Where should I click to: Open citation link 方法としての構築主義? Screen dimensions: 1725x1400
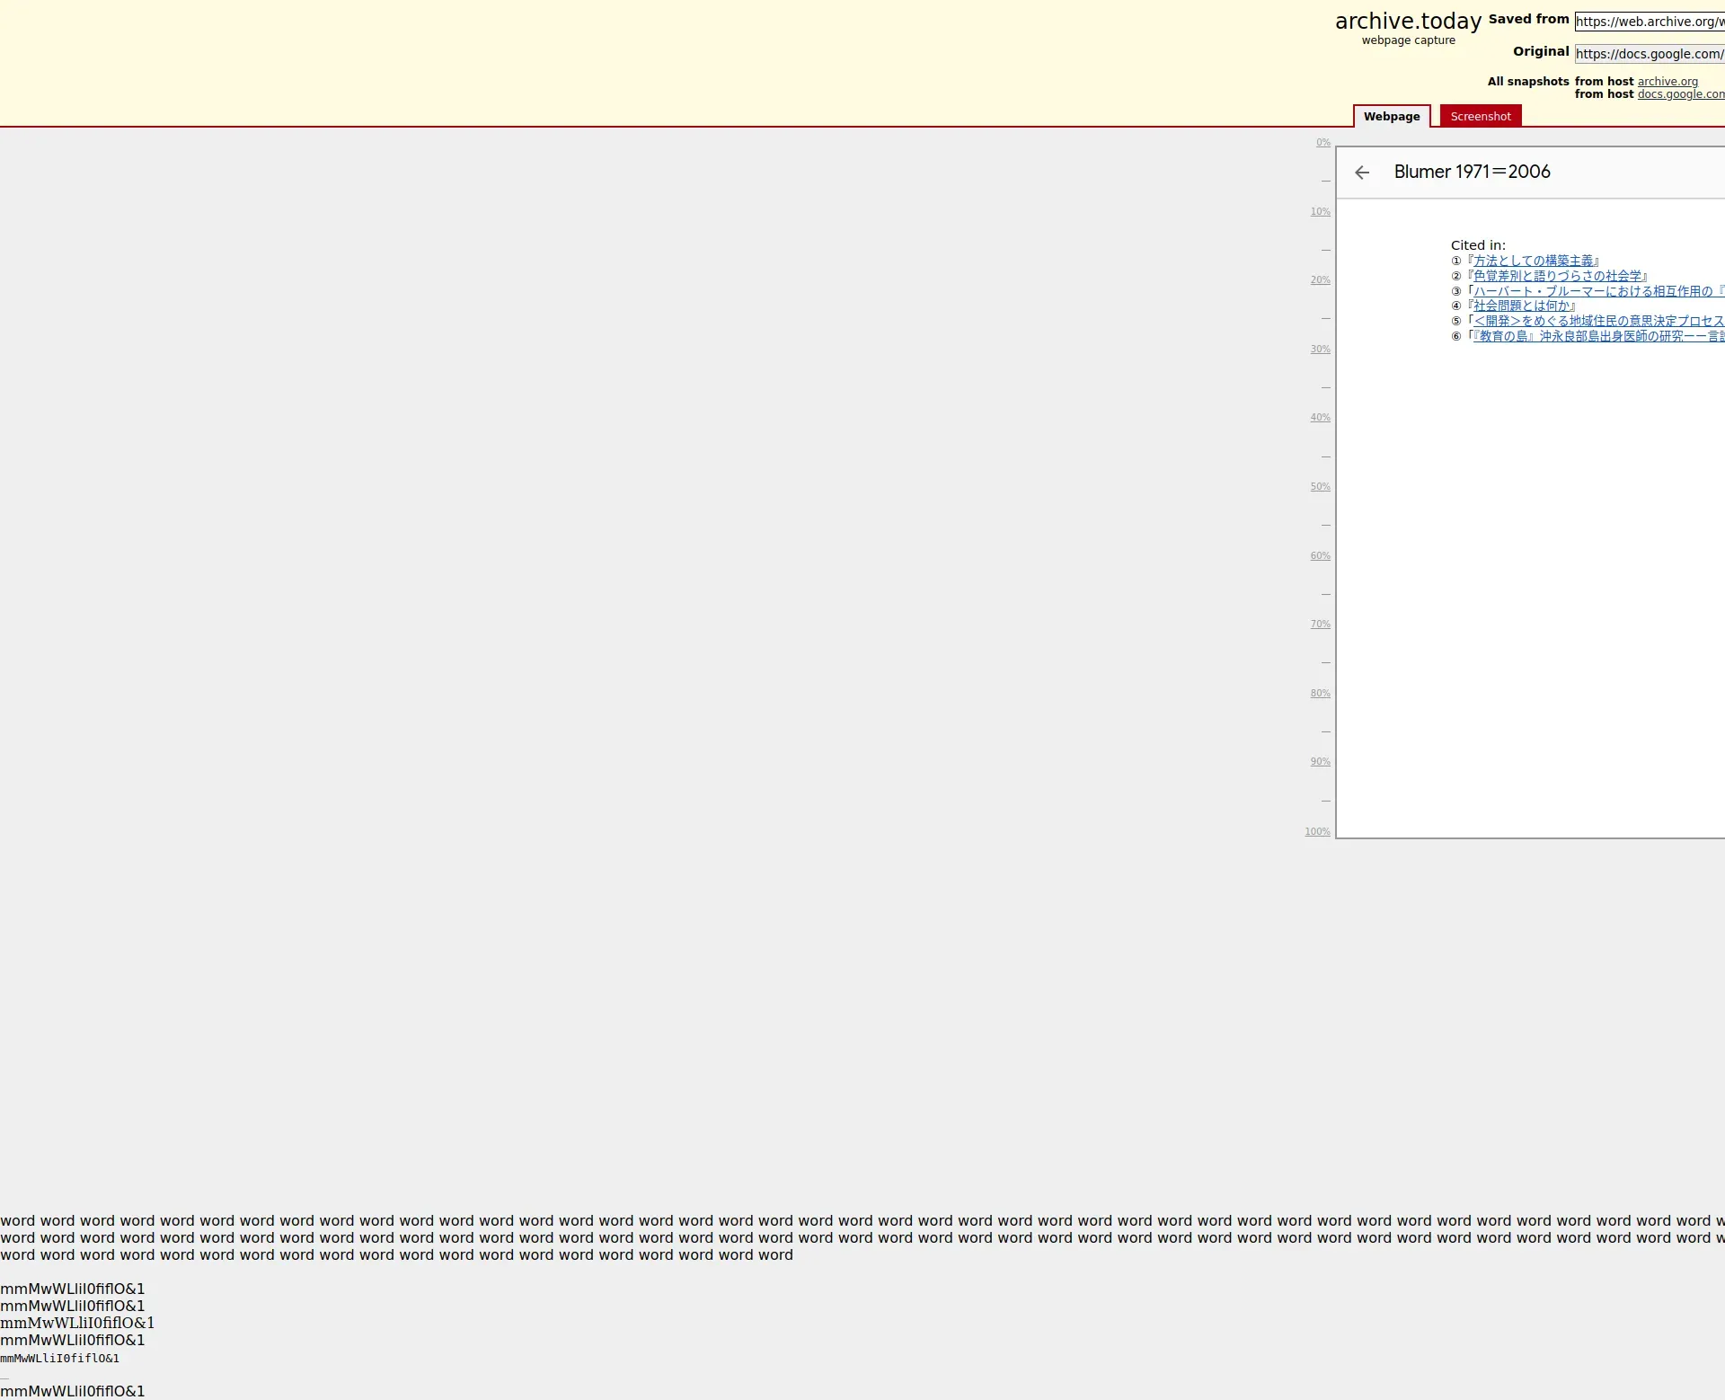[x=1533, y=261]
